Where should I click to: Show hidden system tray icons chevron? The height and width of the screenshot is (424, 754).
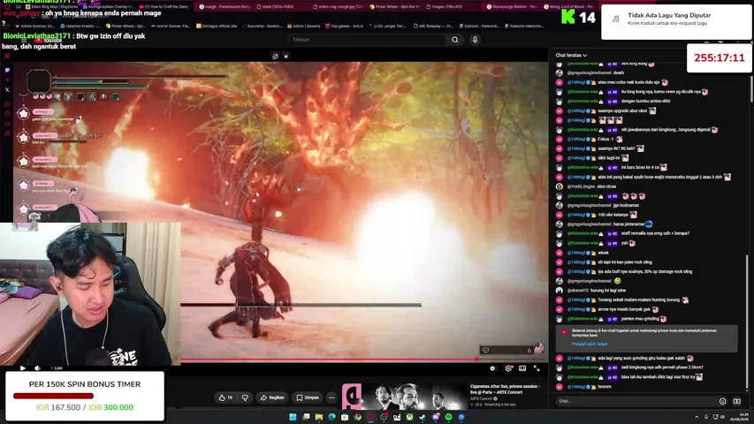click(697, 417)
